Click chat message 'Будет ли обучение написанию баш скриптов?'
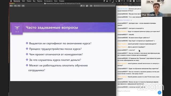This screenshot has height=96, width=171. pyautogui.click(x=144, y=69)
